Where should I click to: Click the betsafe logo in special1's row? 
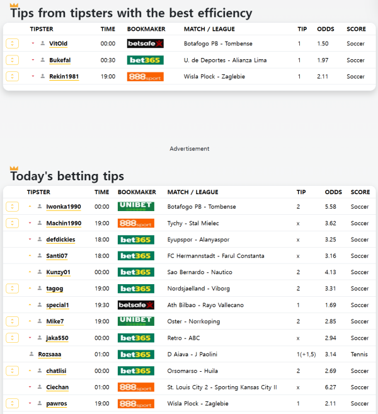pos(135,305)
